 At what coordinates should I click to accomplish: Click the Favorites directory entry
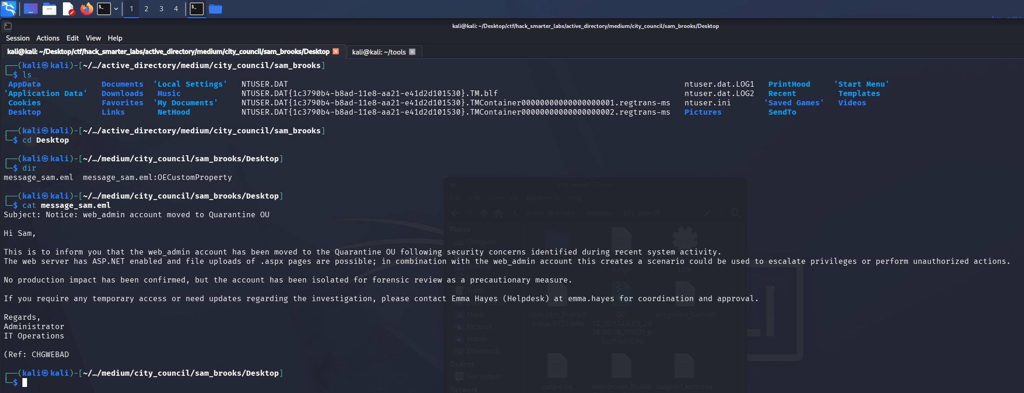123,103
